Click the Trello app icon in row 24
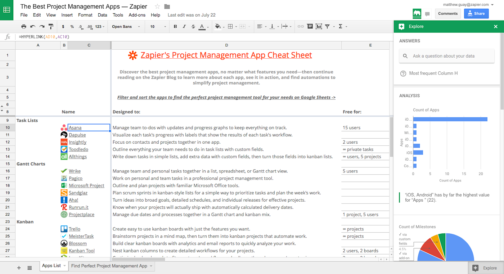The width and height of the screenshot is (504, 274). pyautogui.click(x=64, y=229)
